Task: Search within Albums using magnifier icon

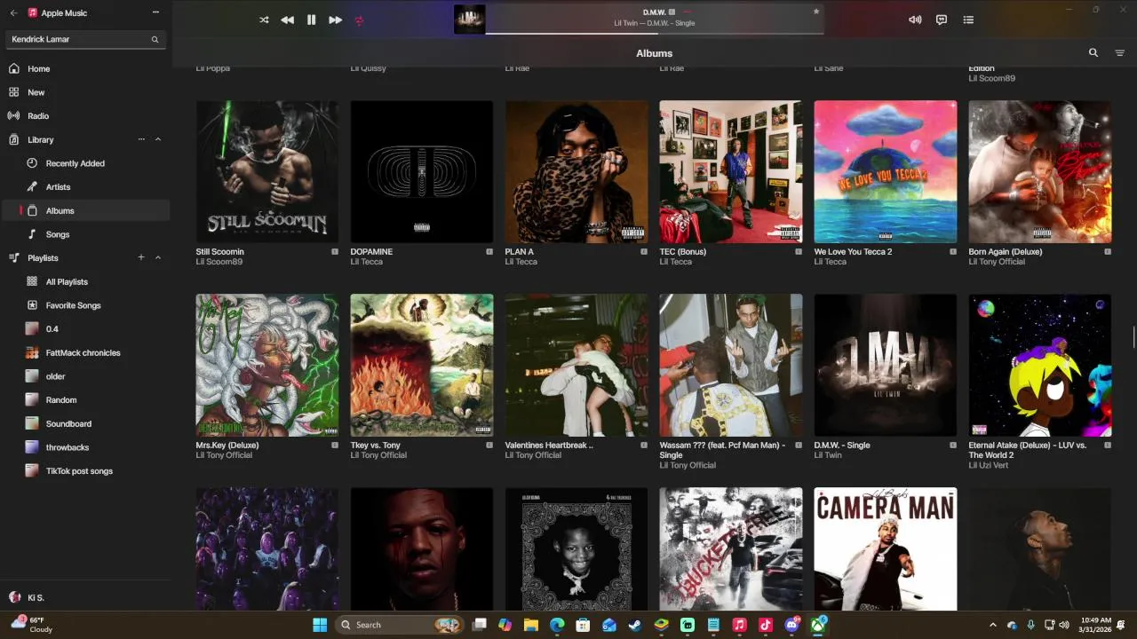Action: point(1093,53)
